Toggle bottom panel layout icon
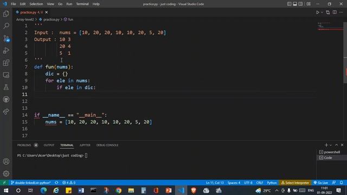Image resolution: width=347 pixels, height=195 pixels. pyautogui.click(x=295, y=4)
